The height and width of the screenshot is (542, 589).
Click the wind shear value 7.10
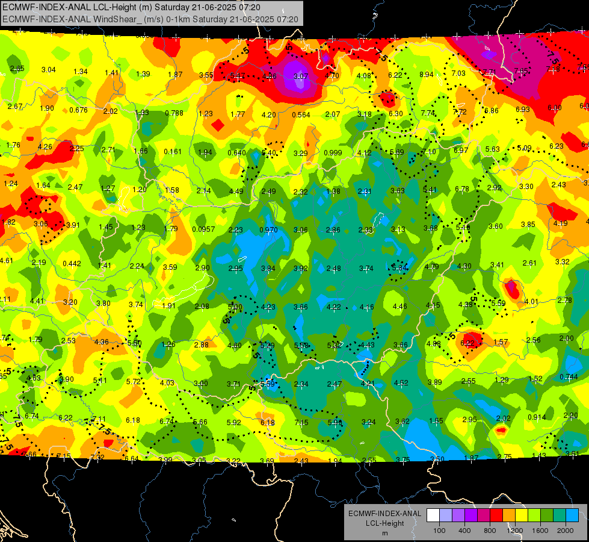(429, 152)
